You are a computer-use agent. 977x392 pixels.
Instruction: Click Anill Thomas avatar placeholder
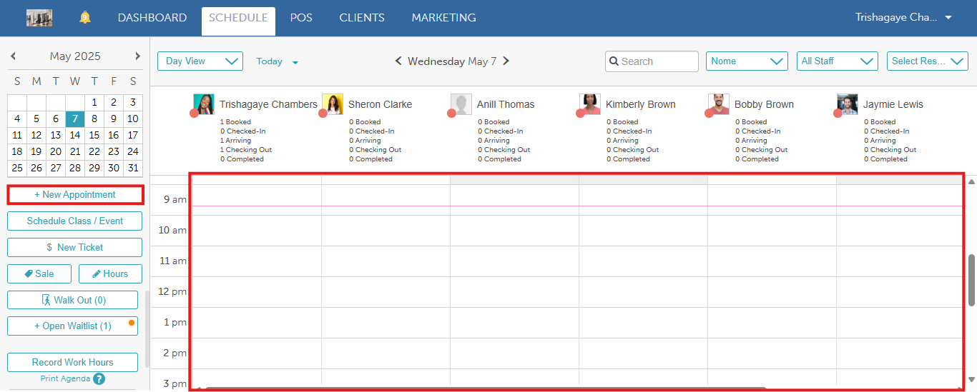point(461,104)
